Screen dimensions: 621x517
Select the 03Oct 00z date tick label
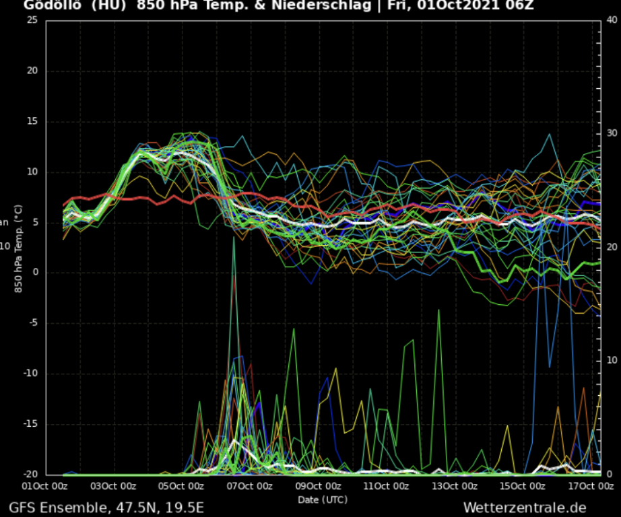[x=115, y=486]
